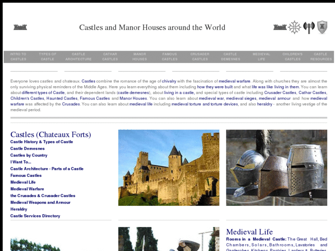Click the Medieval Life section heading
The width and height of the screenshot is (335, 251).
pos(249,232)
